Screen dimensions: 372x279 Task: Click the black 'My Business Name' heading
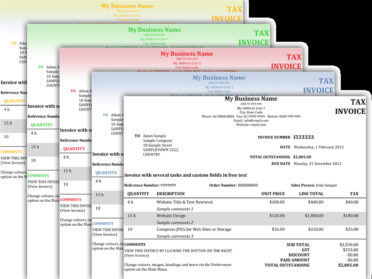pos(251,99)
